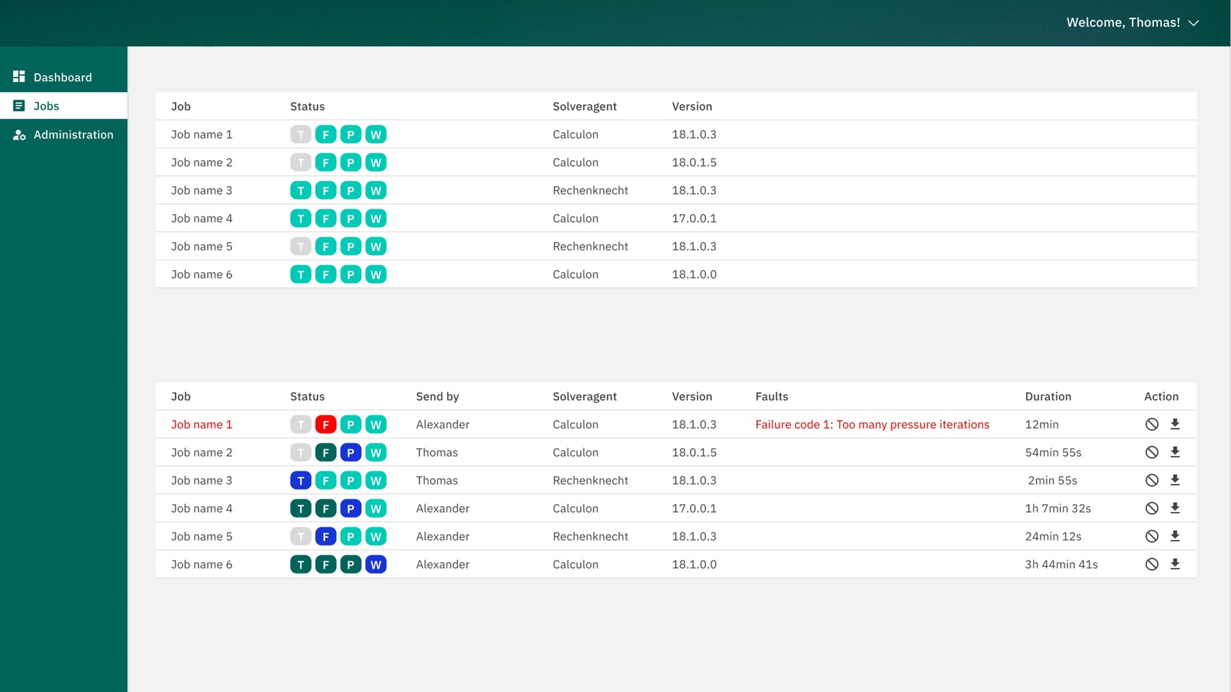1231x692 pixels.
Task: Sort lower table by Duration column header
Action: tap(1048, 396)
